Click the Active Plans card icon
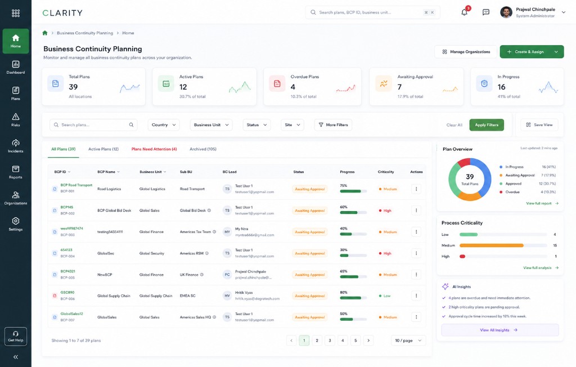 pyautogui.click(x=166, y=84)
